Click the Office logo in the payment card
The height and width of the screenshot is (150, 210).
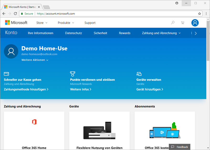[x=34, y=122]
